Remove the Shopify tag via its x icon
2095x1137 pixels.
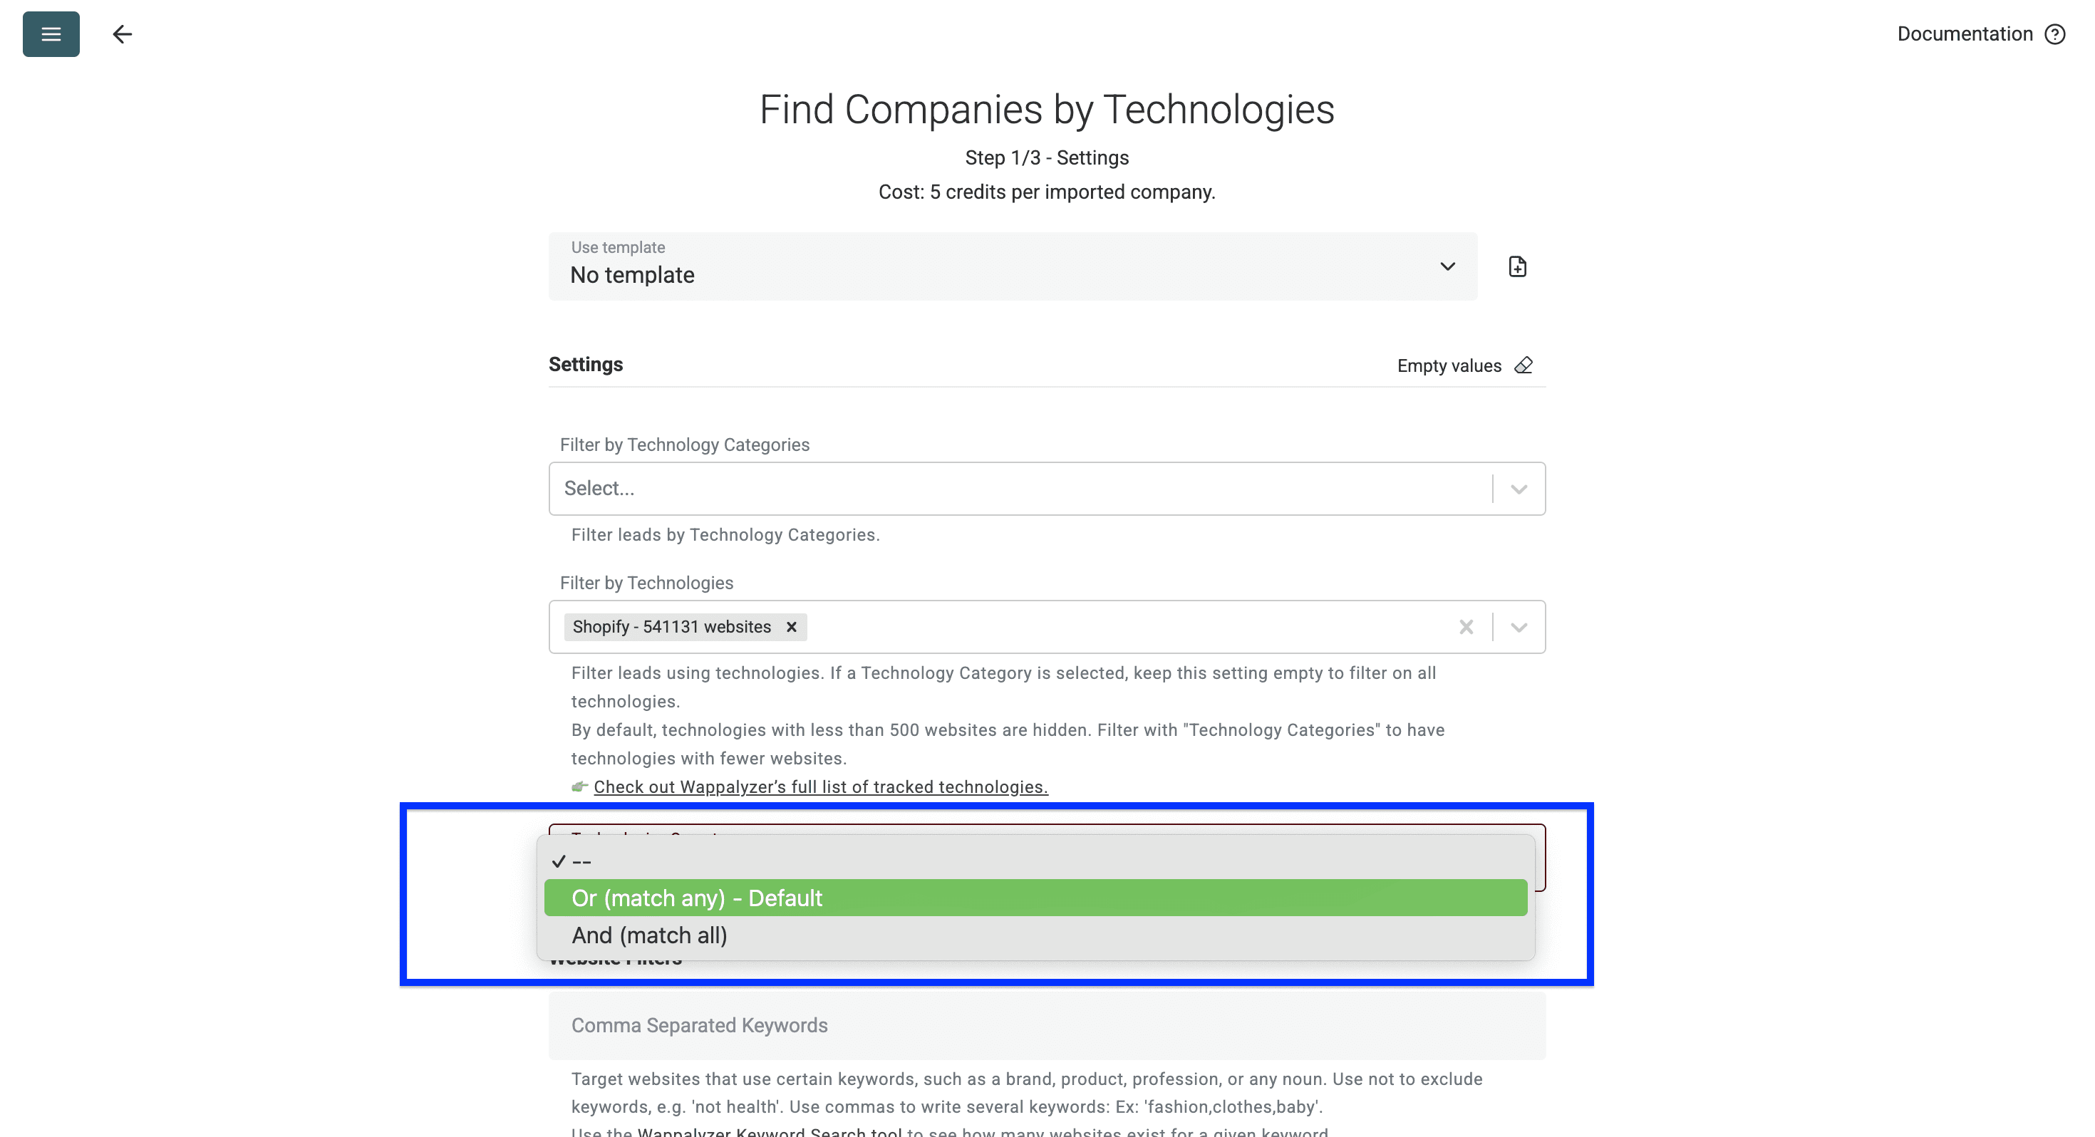click(x=791, y=626)
